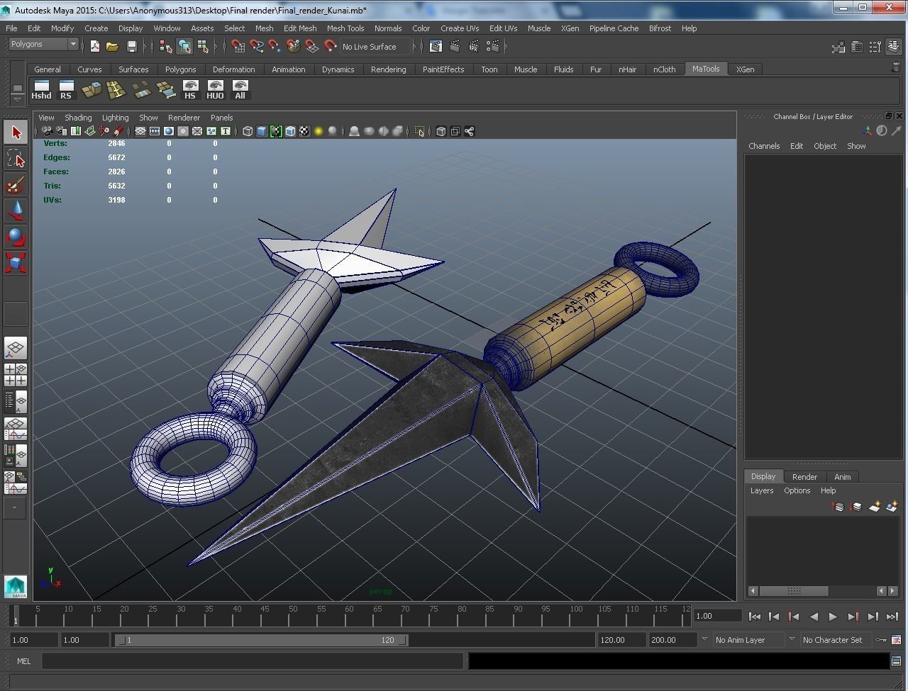Open viewport Shading menu

78,118
